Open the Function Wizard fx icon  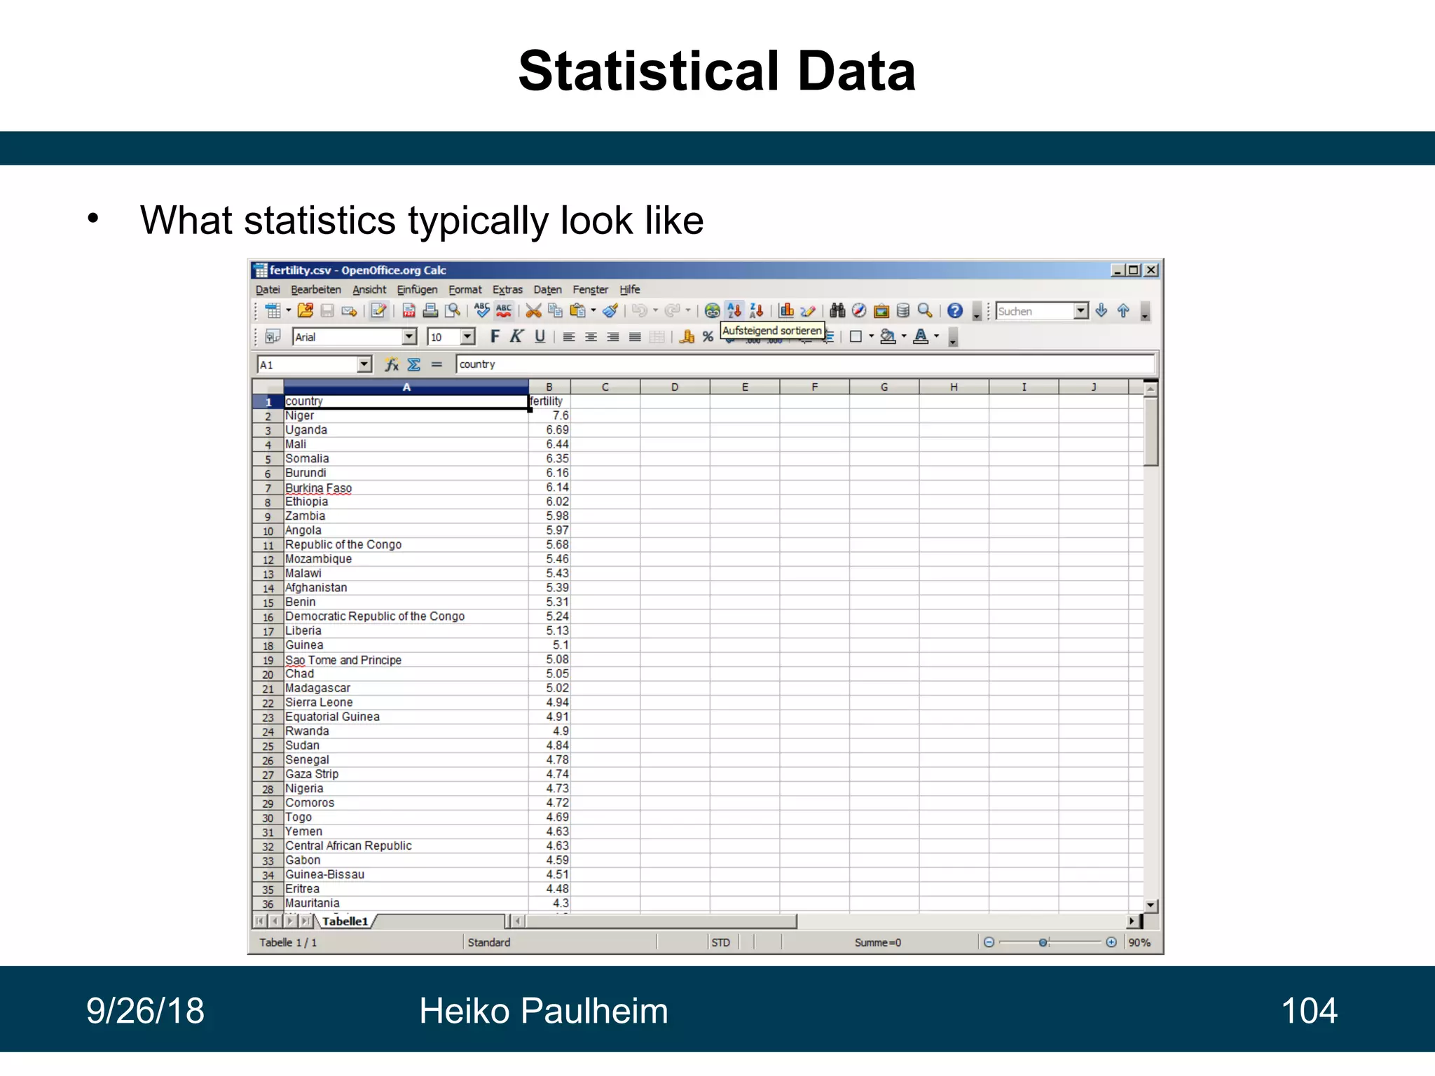click(x=392, y=364)
